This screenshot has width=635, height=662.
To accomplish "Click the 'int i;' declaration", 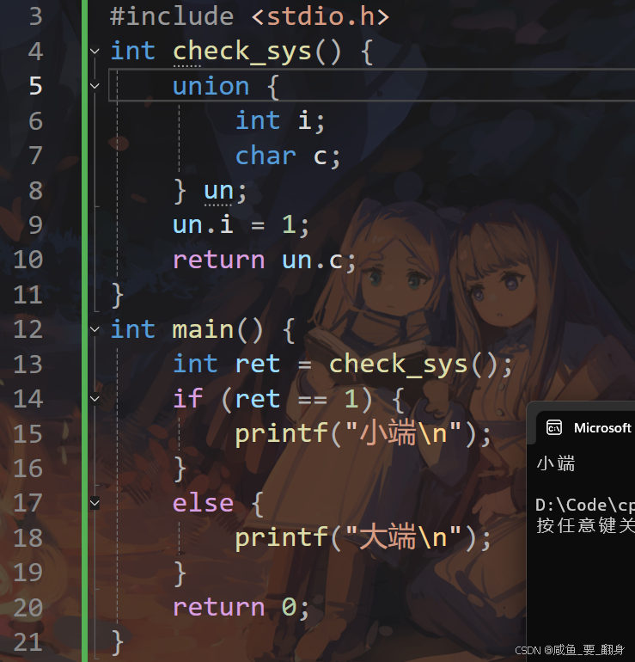I will tap(280, 120).
